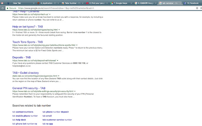Expand dropdown arrow next to bet-types/racing.html URL
Screen dimensions: 202x126
click(x=59, y=30)
